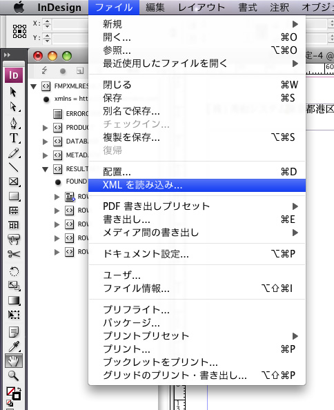334x410 pixels.
Task: Collapse the RESULTSET element
Action: pos(46,169)
